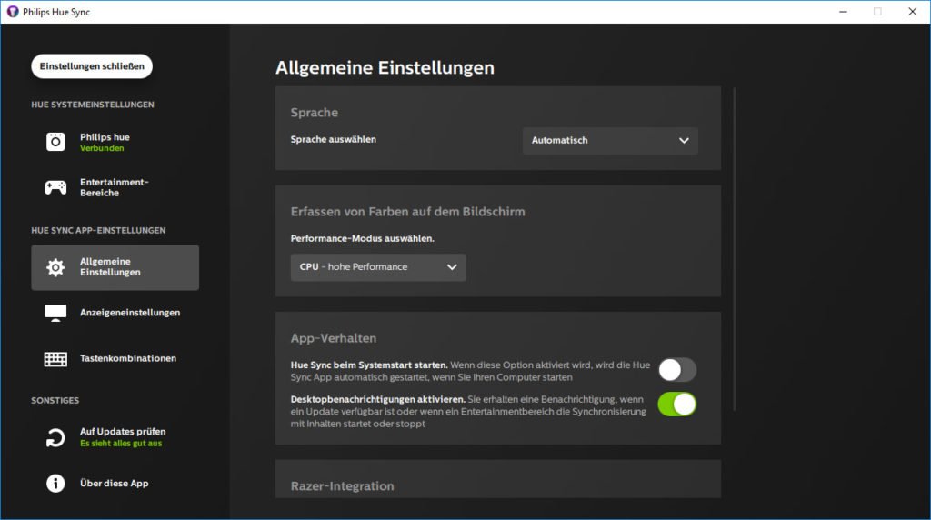Close the Philips Hue Sync window
The width and height of the screenshot is (931, 520).
pyautogui.click(x=913, y=12)
